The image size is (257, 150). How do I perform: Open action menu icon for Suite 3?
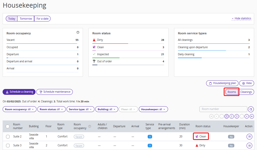click(249, 146)
